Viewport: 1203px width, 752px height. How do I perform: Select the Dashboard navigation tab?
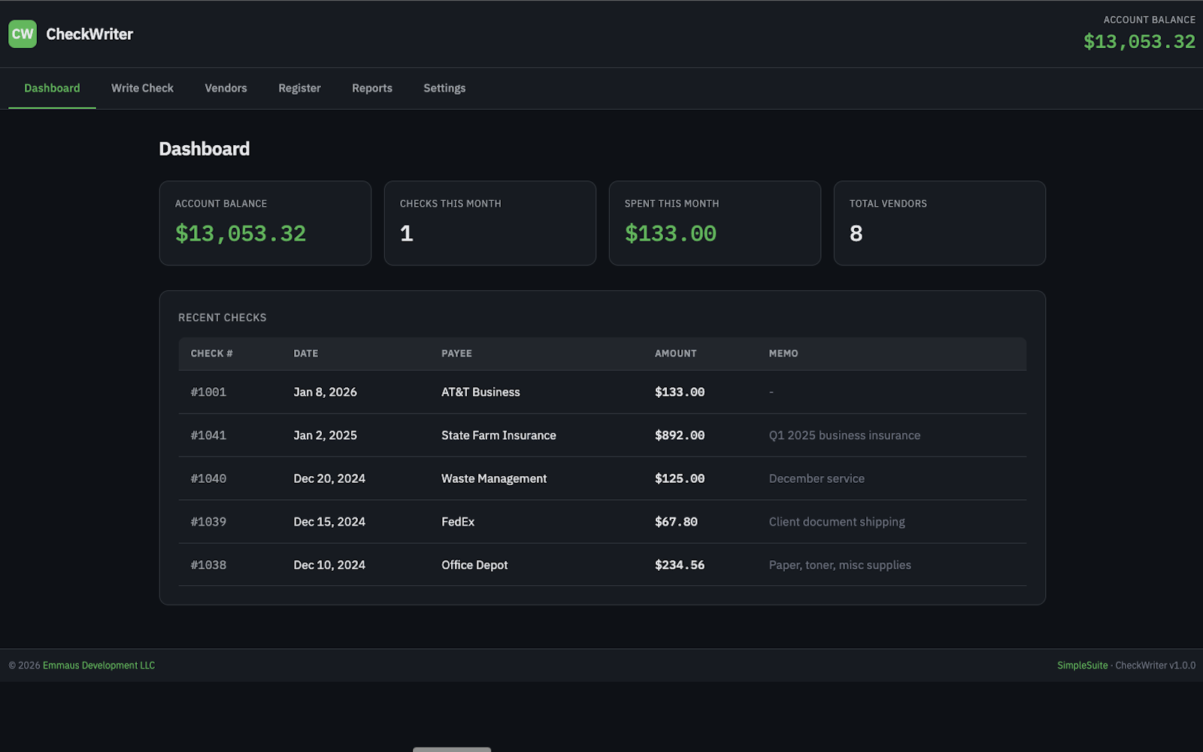point(51,88)
